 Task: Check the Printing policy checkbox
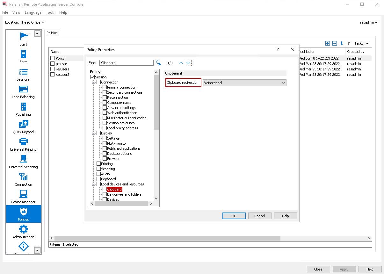(x=99, y=164)
